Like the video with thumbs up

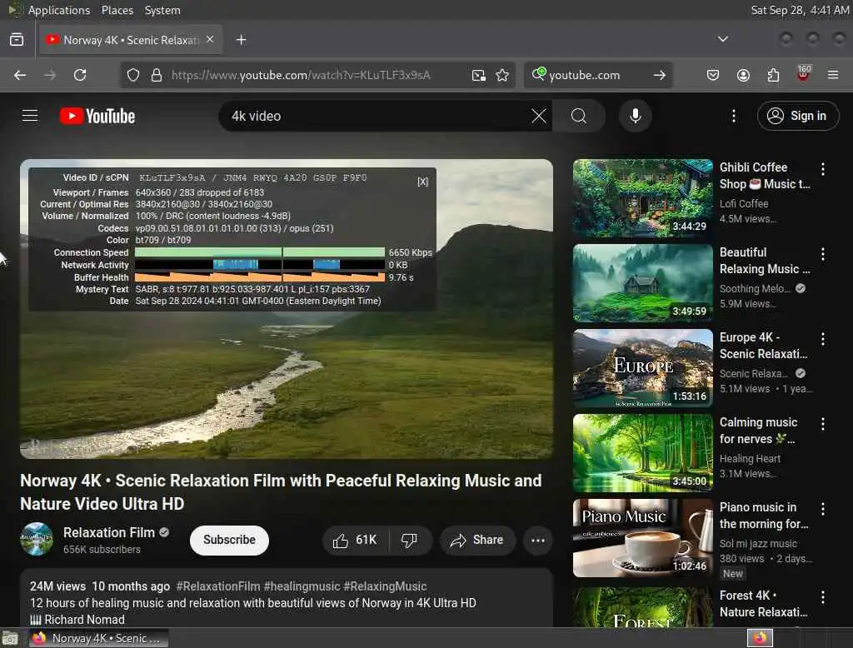tap(355, 541)
